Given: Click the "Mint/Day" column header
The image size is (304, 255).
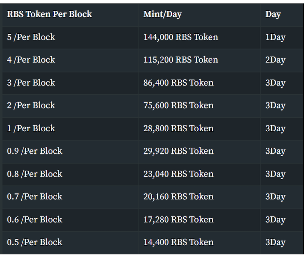Looking at the screenshot, I should (x=162, y=14).
